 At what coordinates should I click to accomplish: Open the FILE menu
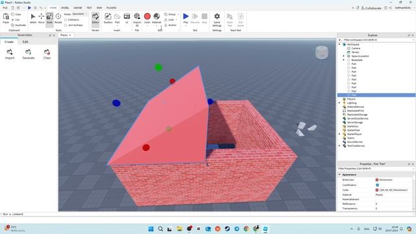(x=5, y=8)
